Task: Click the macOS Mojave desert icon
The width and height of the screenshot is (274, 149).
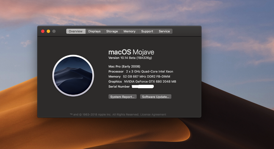Action: pyautogui.click(x=73, y=76)
